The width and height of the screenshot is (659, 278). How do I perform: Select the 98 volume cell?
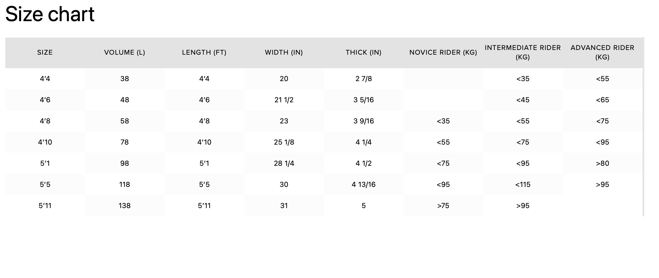(x=125, y=163)
